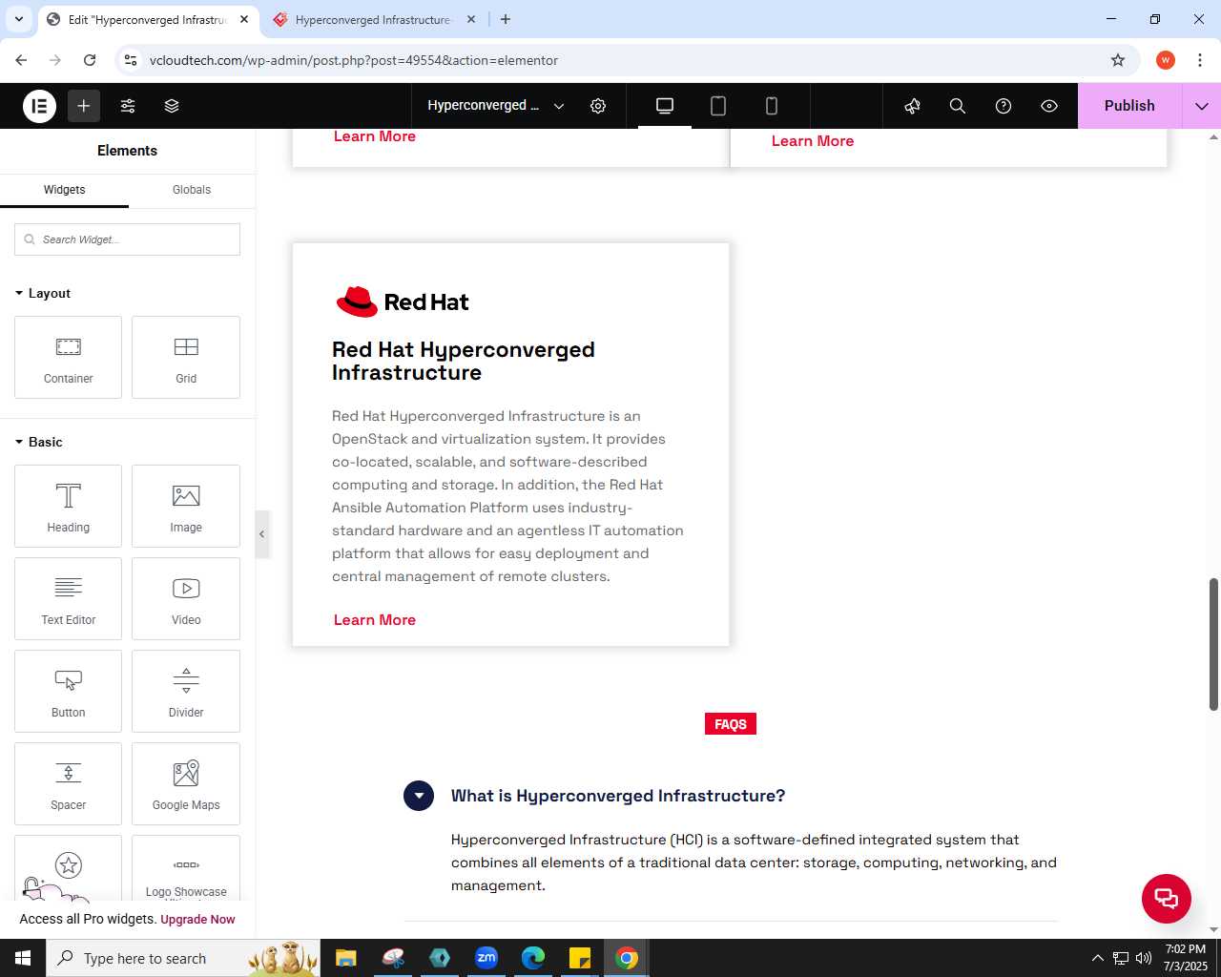Open Zoom from the taskbar

[486, 958]
